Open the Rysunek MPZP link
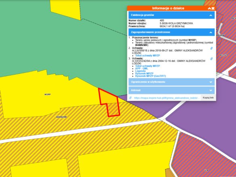 [x=144, y=74]
